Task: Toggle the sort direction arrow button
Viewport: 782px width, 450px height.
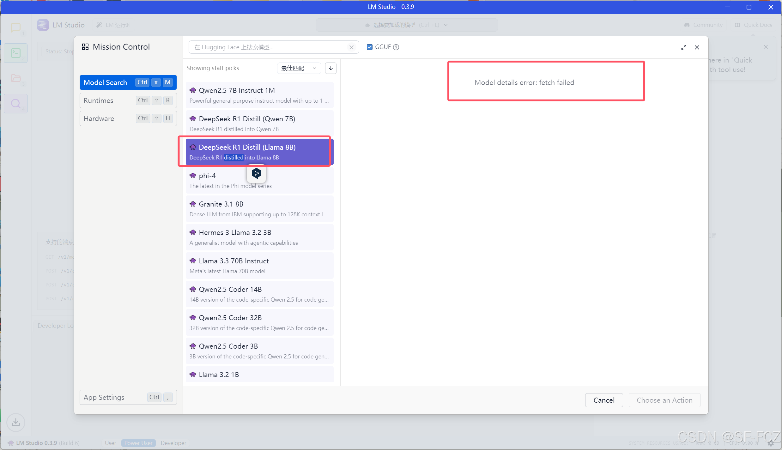Action: coord(330,68)
